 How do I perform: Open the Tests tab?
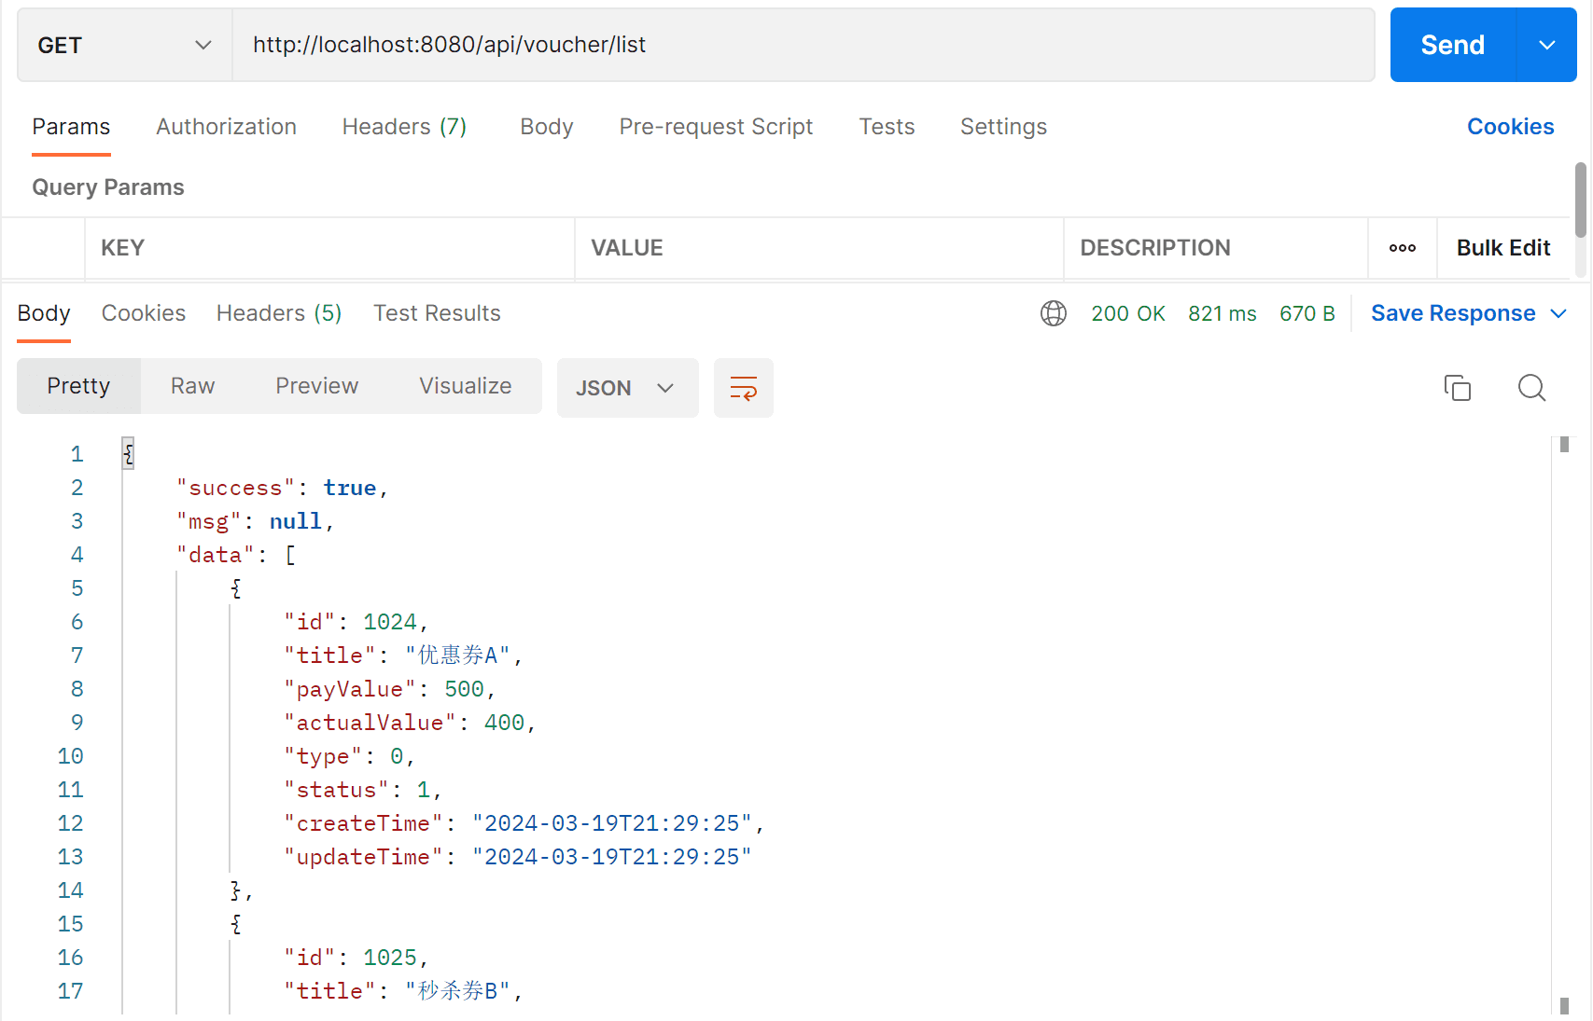point(887,127)
